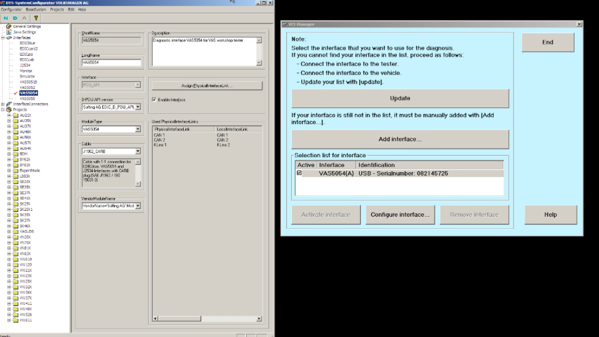Click the InterfaceConnectors node icon
Image resolution: width=599 pixels, height=337 pixels.
coord(8,104)
